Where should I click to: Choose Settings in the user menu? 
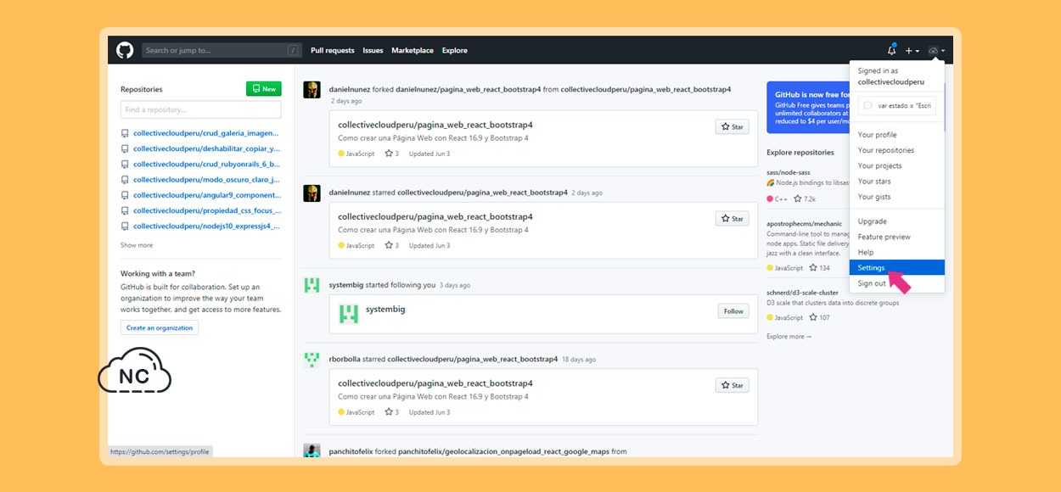coord(897,268)
